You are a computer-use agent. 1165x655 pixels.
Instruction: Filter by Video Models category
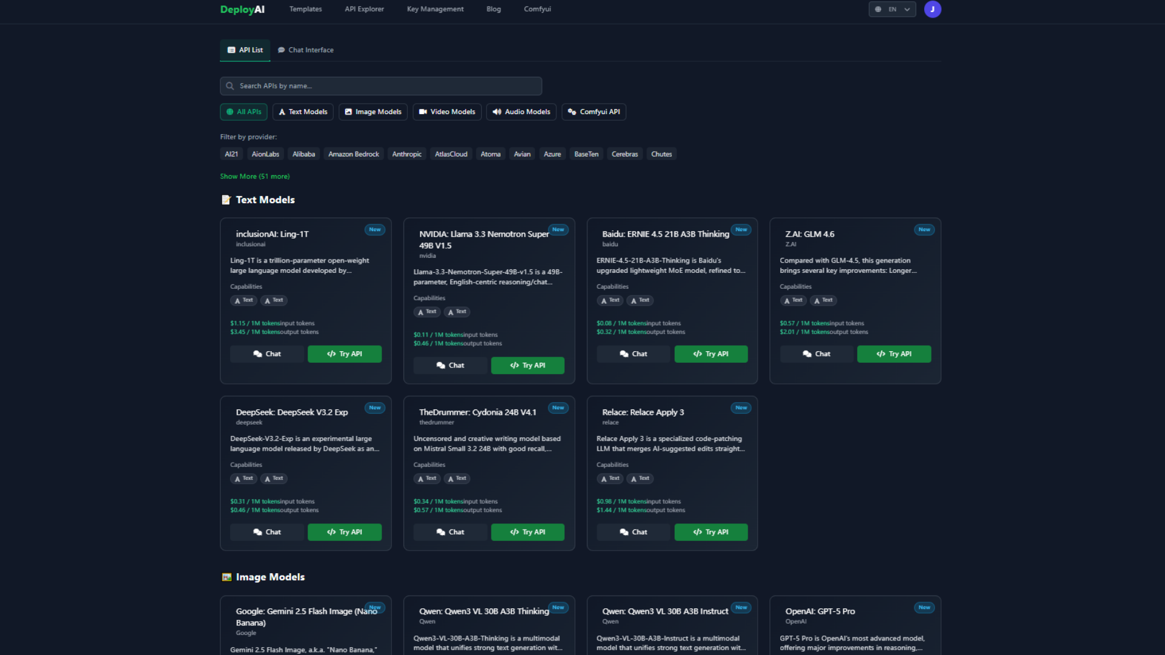click(447, 112)
